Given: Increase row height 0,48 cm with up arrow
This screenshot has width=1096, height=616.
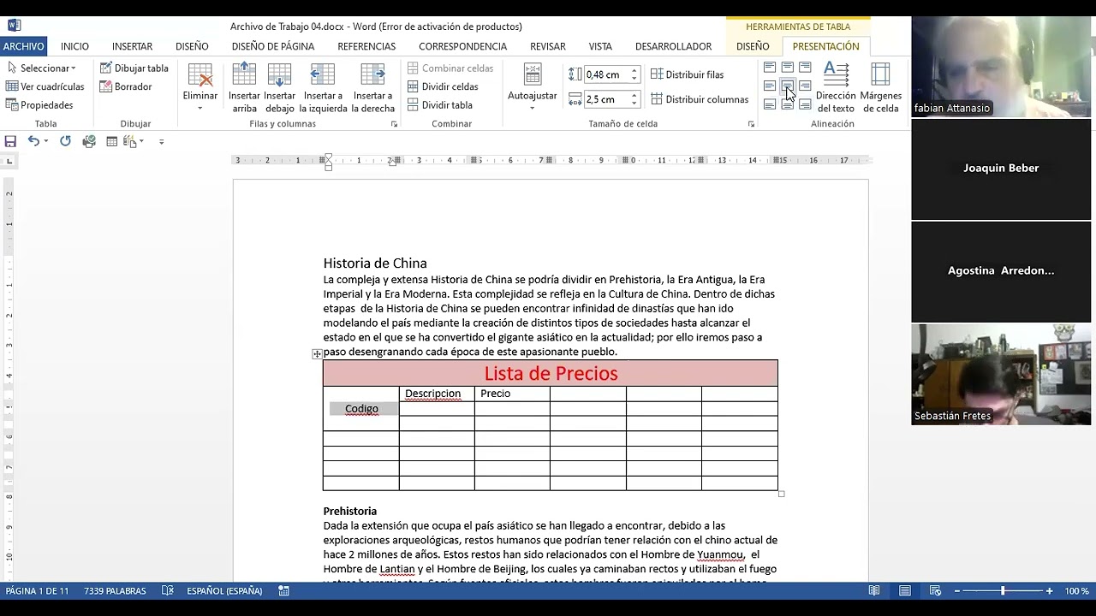Looking at the screenshot, I should pos(634,71).
